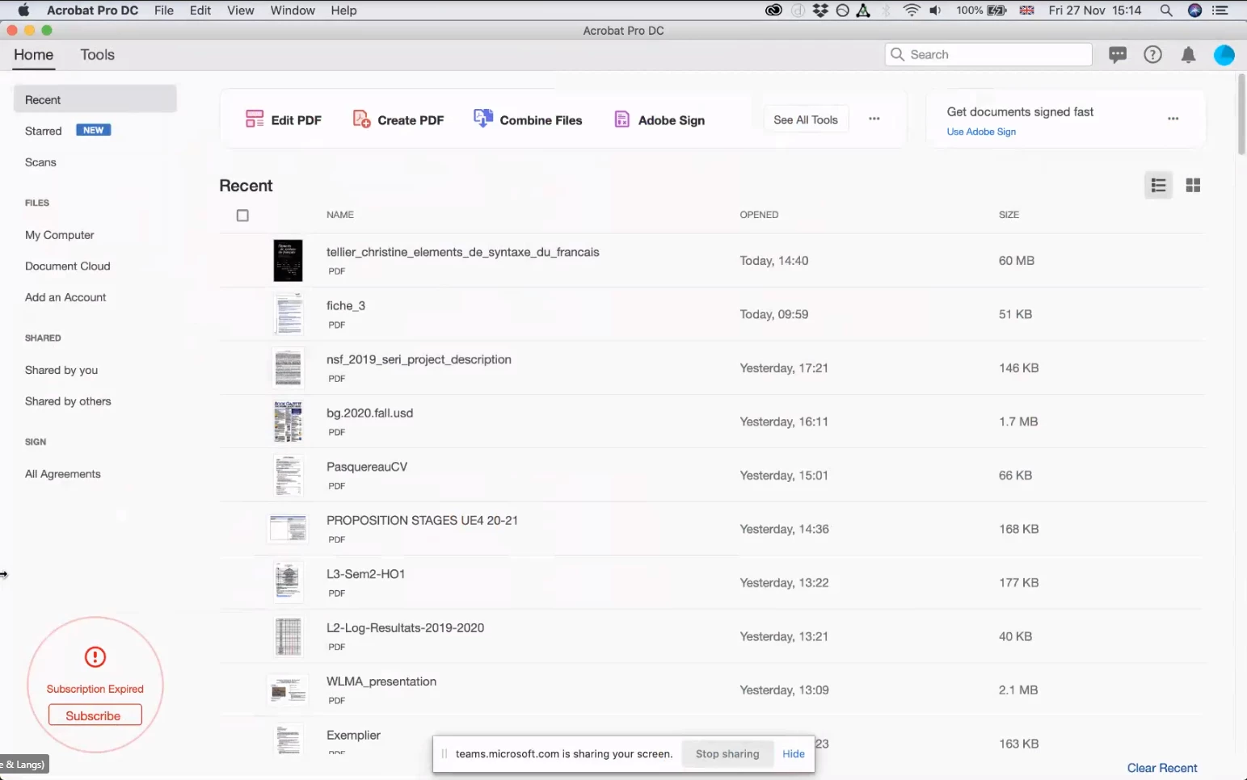Click See All Tools button
This screenshot has height=780, width=1247.
(806, 120)
